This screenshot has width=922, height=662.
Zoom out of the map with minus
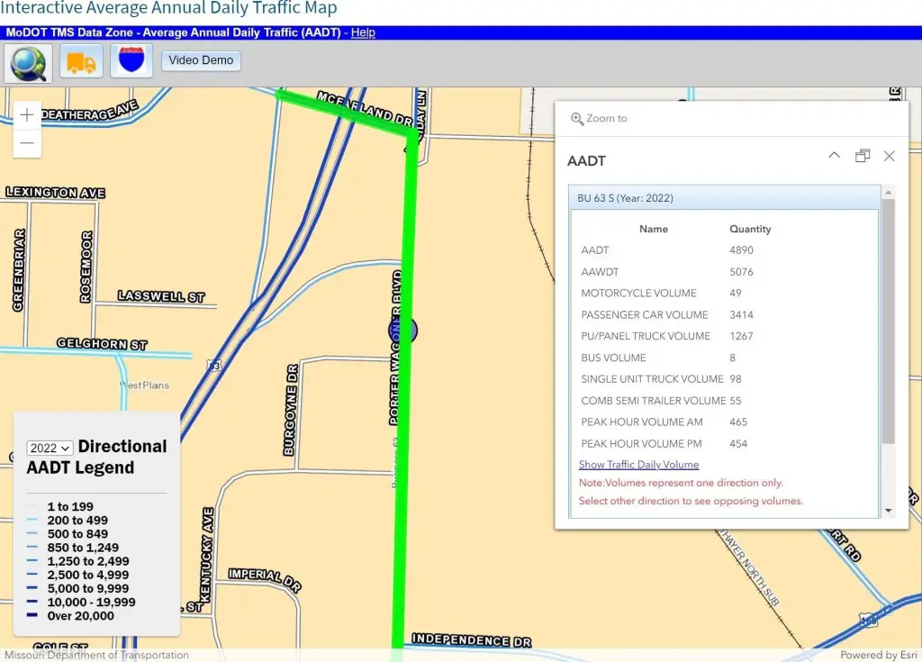27,143
